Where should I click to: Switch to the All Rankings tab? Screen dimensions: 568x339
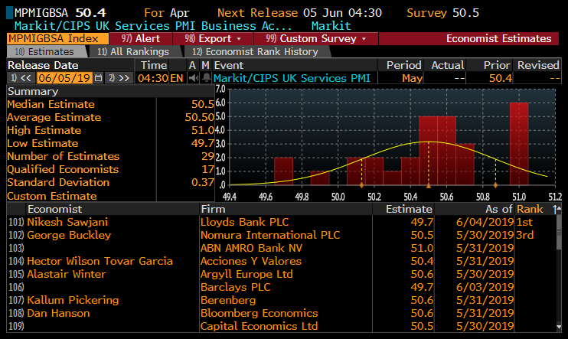coord(133,51)
